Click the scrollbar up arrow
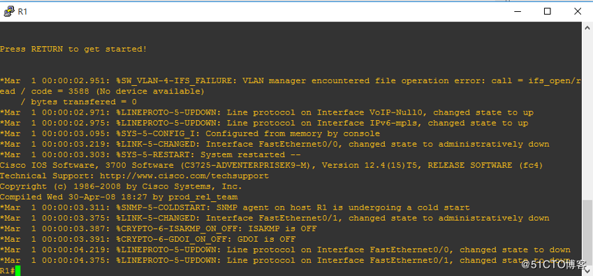This screenshot has width=593, height=276. coord(587,28)
